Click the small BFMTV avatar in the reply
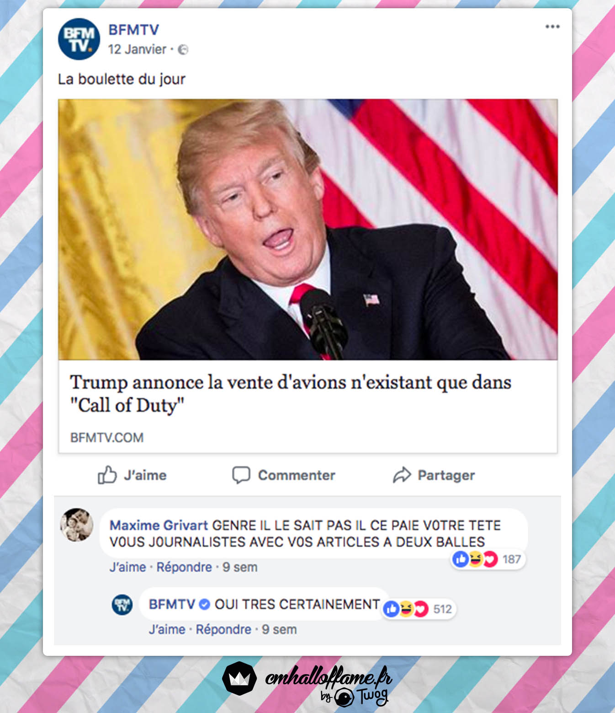This screenshot has height=713, width=615. [122, 605]
